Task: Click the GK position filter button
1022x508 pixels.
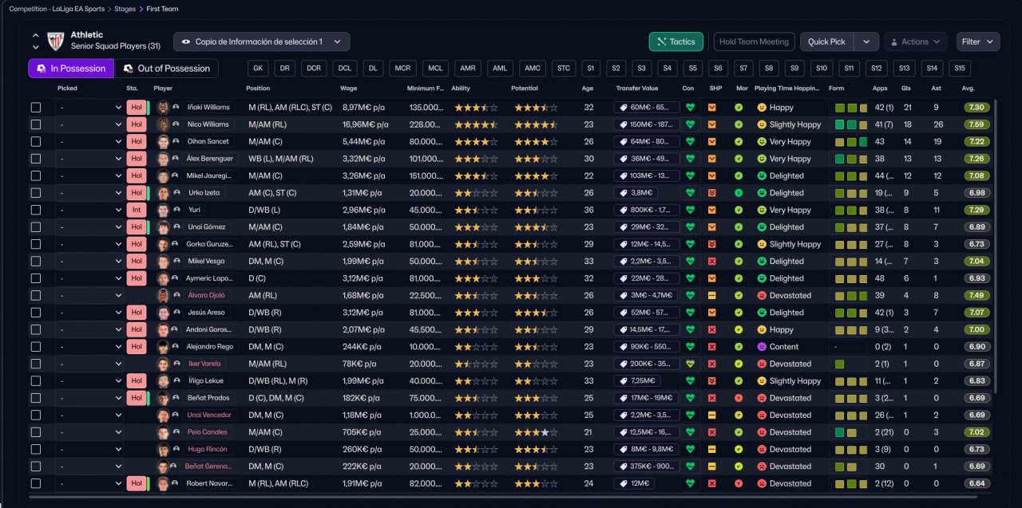Action: 259,69
